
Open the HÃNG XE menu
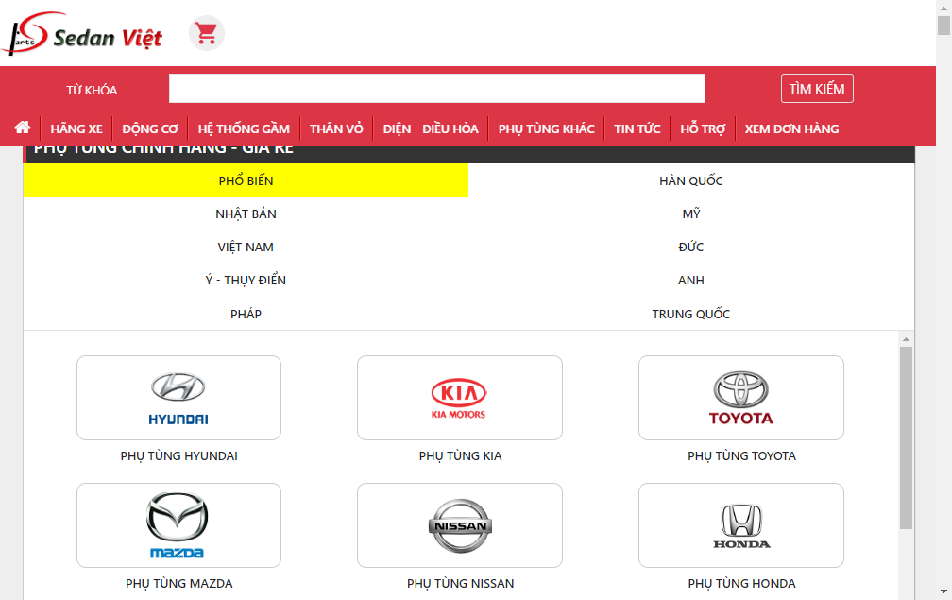point(76,129)
